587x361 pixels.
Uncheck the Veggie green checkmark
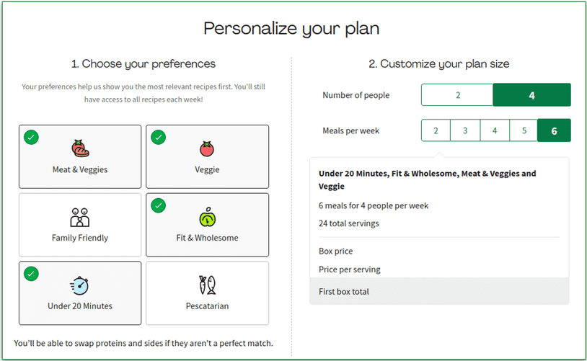158,137
